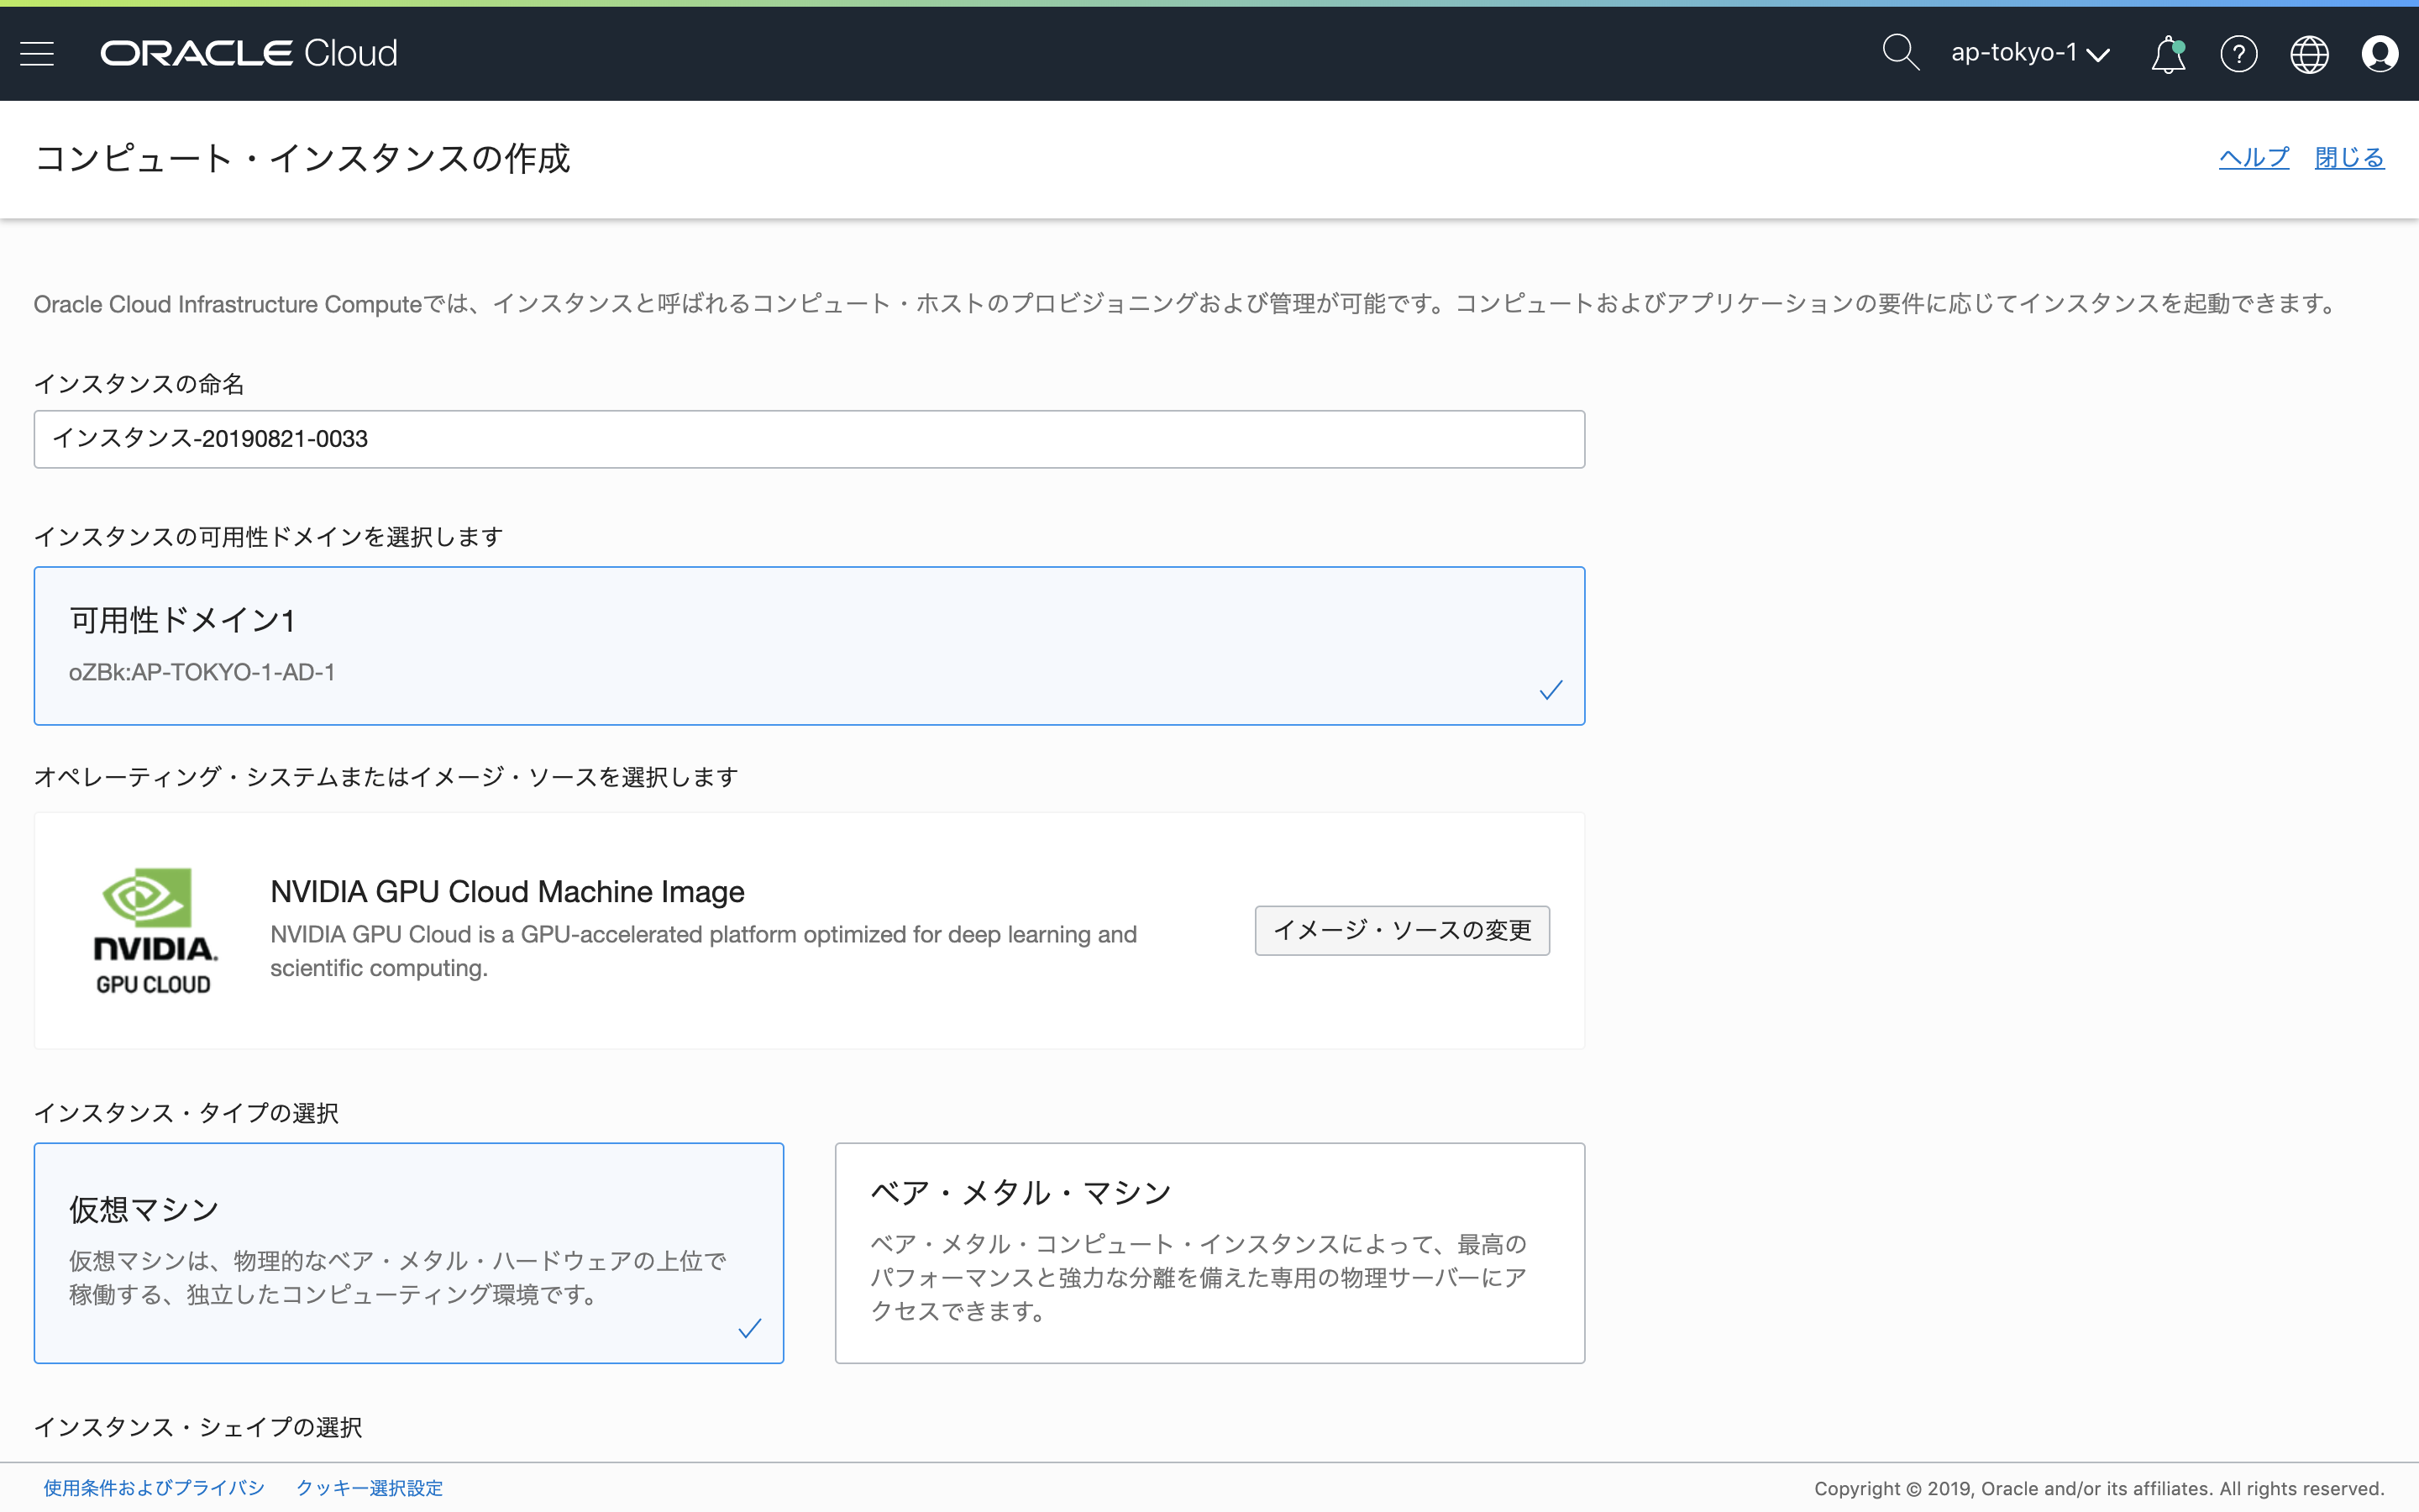
Task: Click the instance name input field
Action: coord(809,438)
